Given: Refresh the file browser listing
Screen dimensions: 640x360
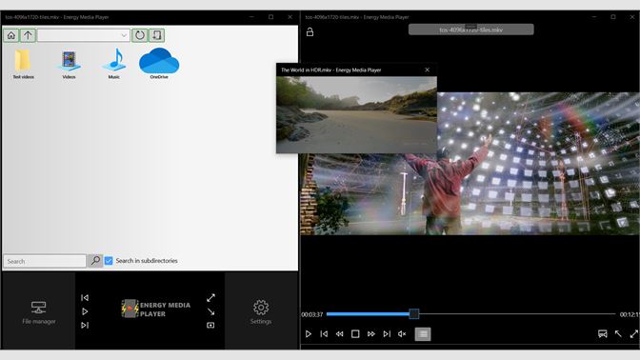Looking at the screenshot, I should 140,35.
